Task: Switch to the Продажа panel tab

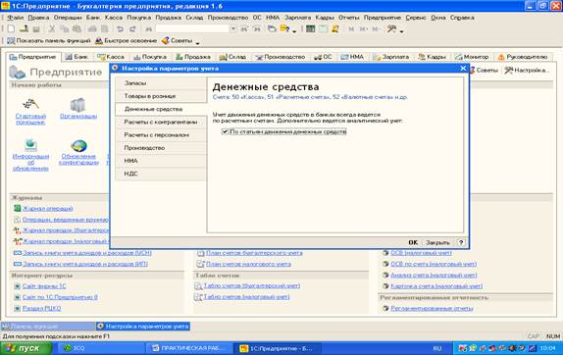Action: point(193,57)
